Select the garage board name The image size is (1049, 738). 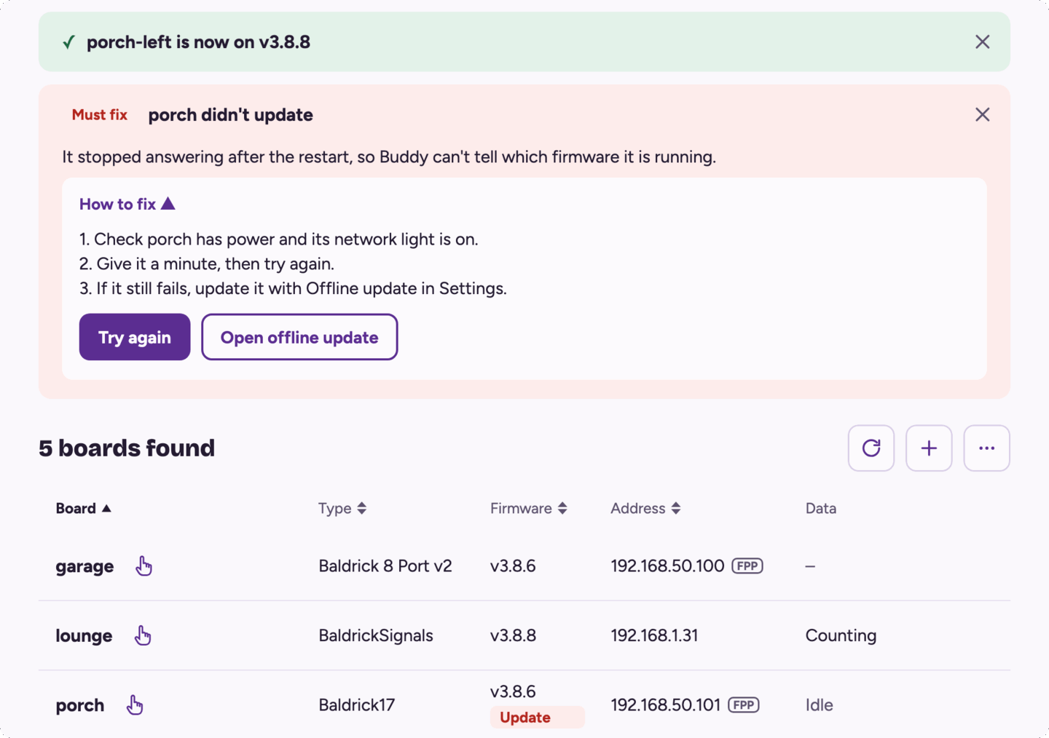[x=85, y=566]
